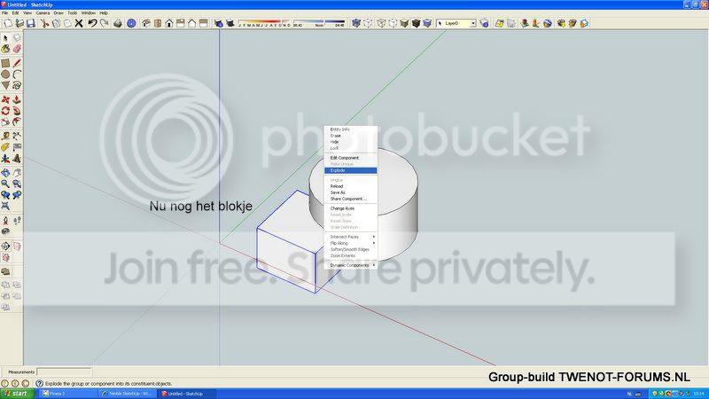Select Entity Info context menu entry

tap(350, 129)
